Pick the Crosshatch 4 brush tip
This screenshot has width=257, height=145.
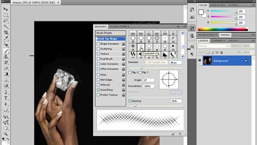pos(141,47)
